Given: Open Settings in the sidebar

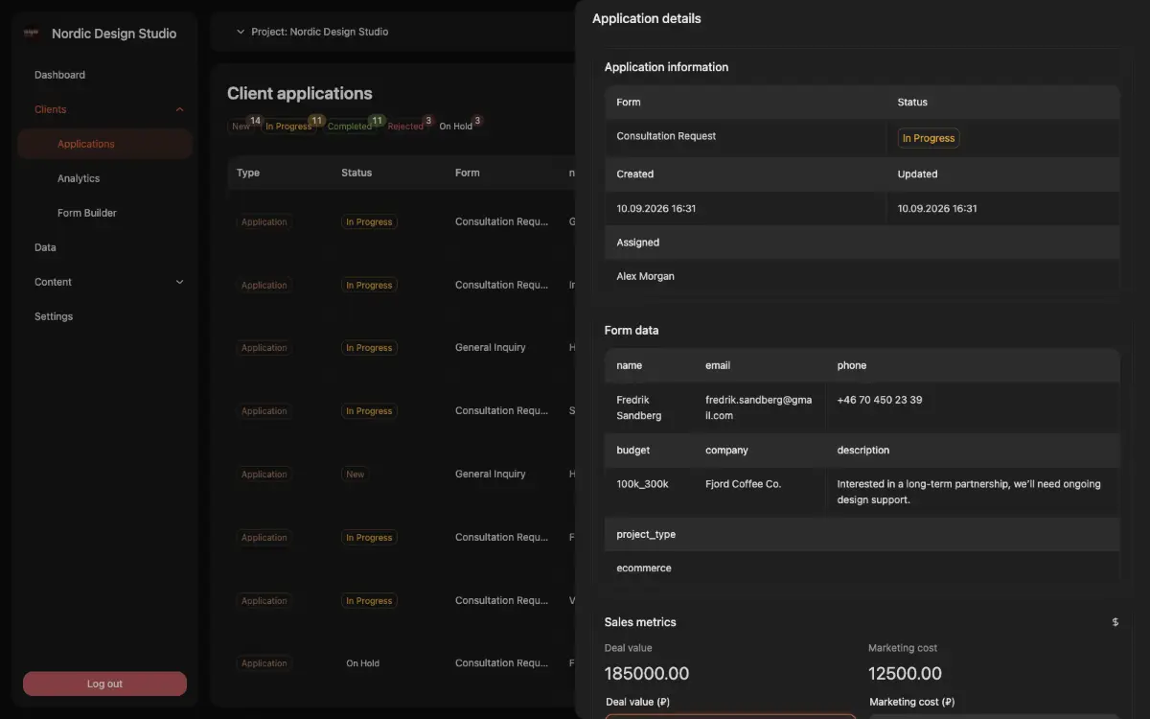Looking at the screenshot, I should click(x=54, y=316).
